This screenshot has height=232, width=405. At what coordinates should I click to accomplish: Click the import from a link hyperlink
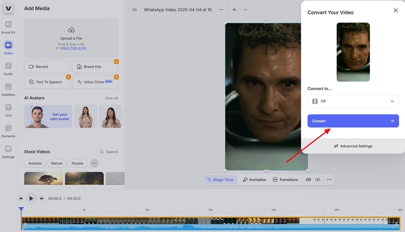pyautogui.click(x=73, y=48)
